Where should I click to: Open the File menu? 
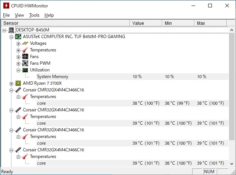(6, 15)
